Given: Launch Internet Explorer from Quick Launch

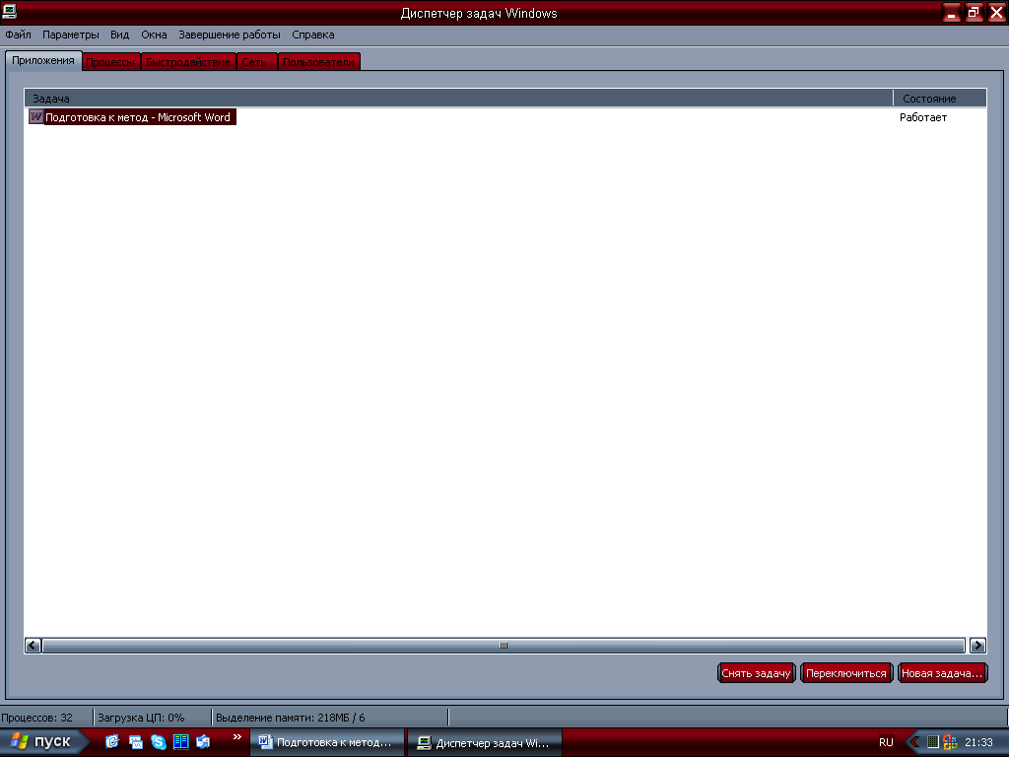Looking at the screenshot, I should [x=112, y=741].
